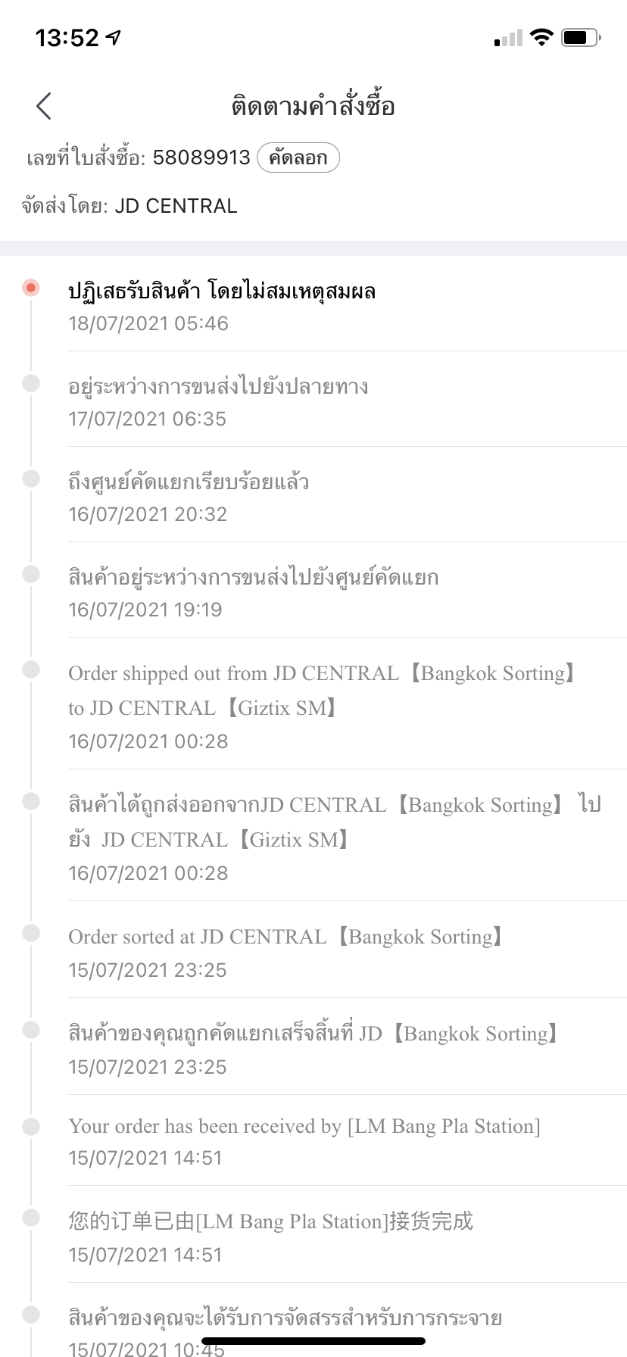The image size is (627, 1357).
Task: Tap the 17/07/2021 06:35 timeline dot
Action: (x=31, y=383)
